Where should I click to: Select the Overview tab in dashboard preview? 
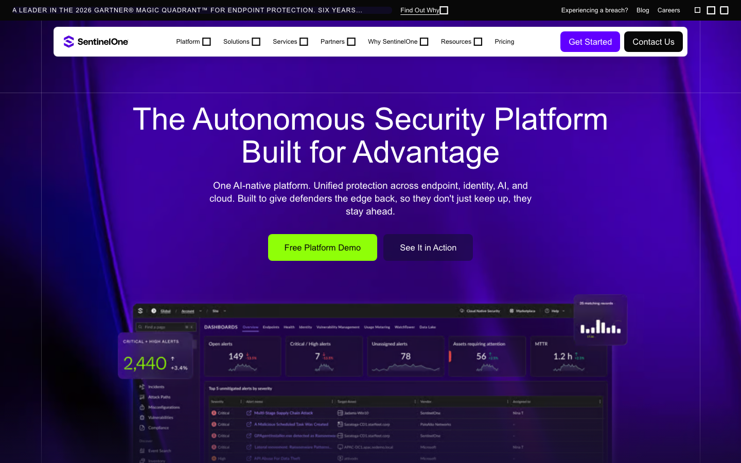coord(251,327)
